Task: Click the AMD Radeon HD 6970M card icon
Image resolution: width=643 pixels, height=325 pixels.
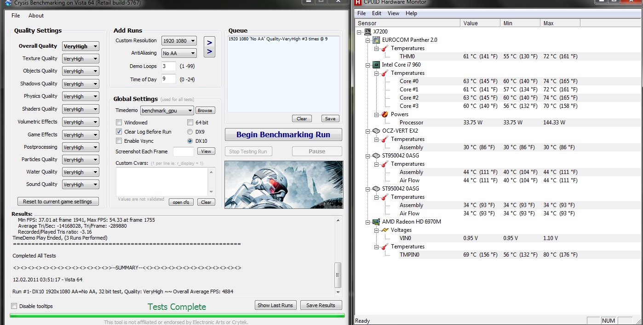Action: pos(376,222)
